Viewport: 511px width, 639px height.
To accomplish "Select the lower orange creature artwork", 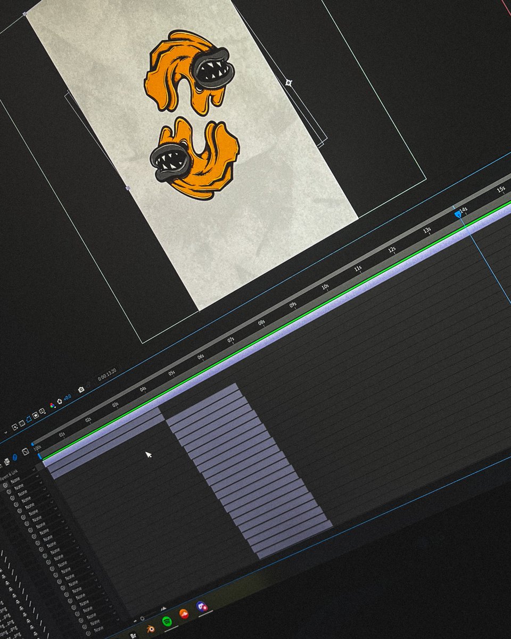I will coord(194,158).
